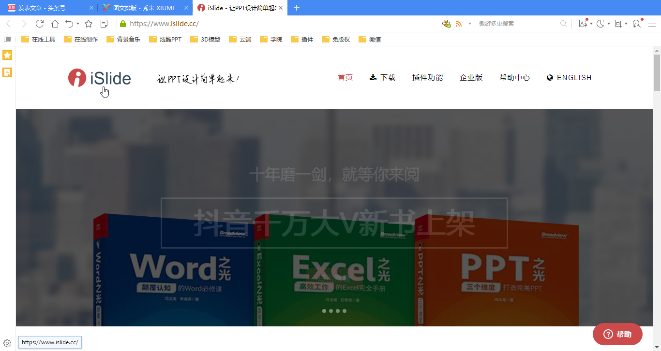Open the 插件 bookmarks folder
The image size is (661, 351).
(302, 39)
